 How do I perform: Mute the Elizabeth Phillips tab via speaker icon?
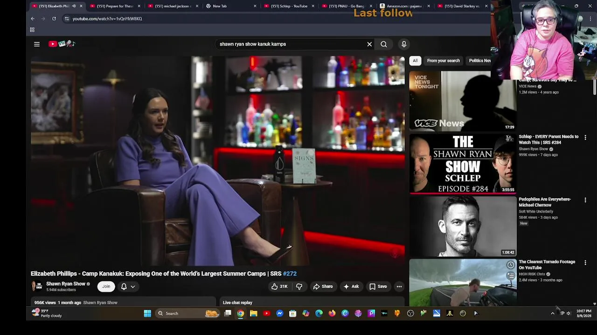74,6
